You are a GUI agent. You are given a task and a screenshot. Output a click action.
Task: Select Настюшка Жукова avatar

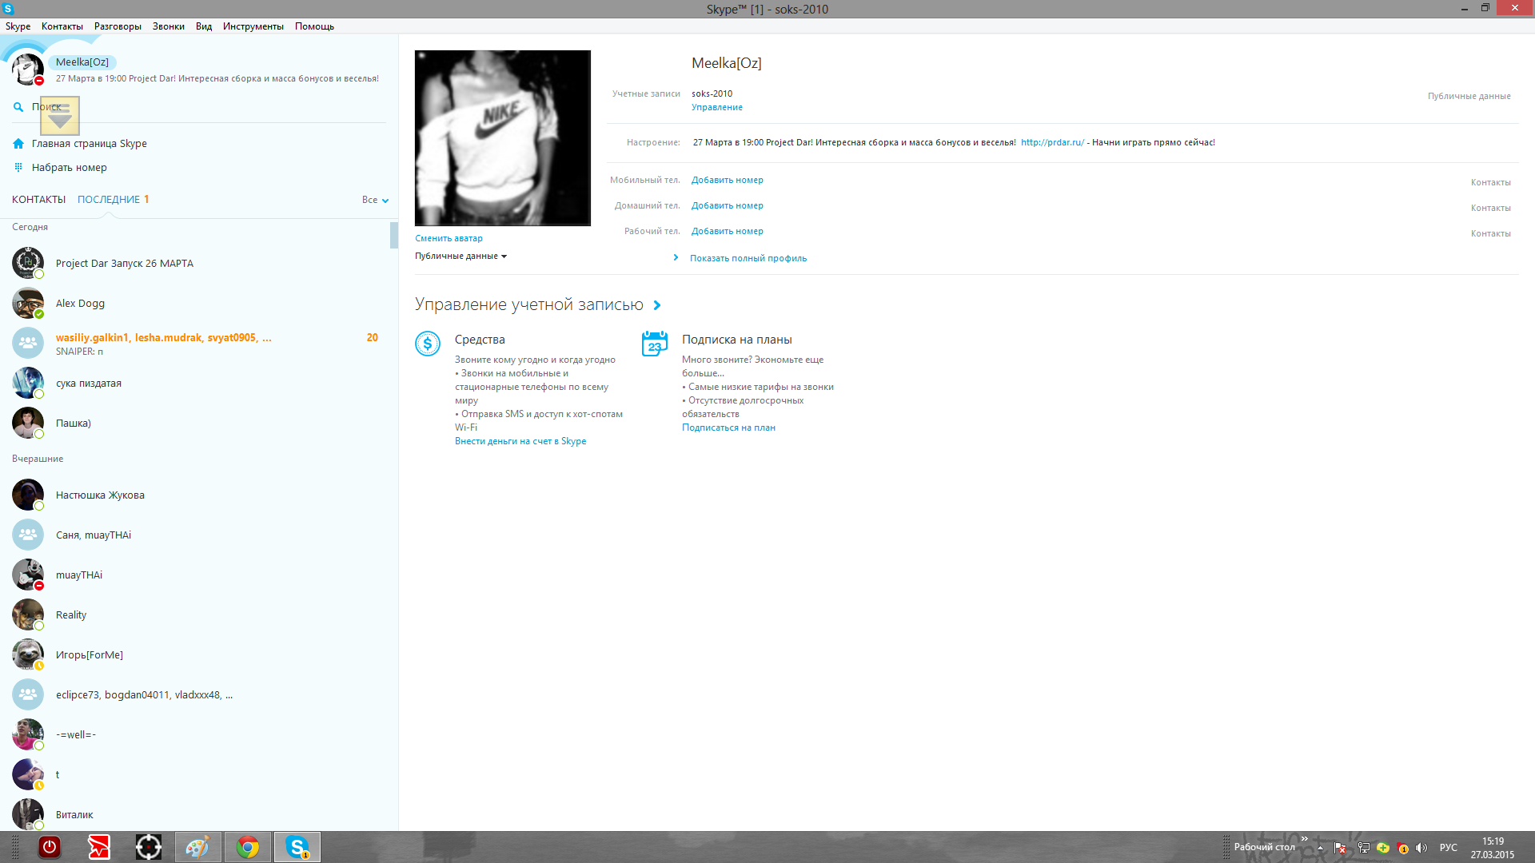tap(28, 495)
